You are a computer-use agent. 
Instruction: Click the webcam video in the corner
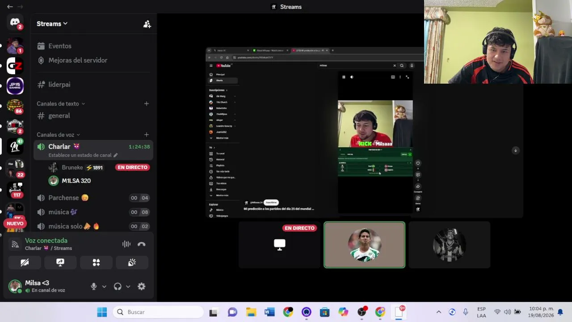click(x=498, y=42)
